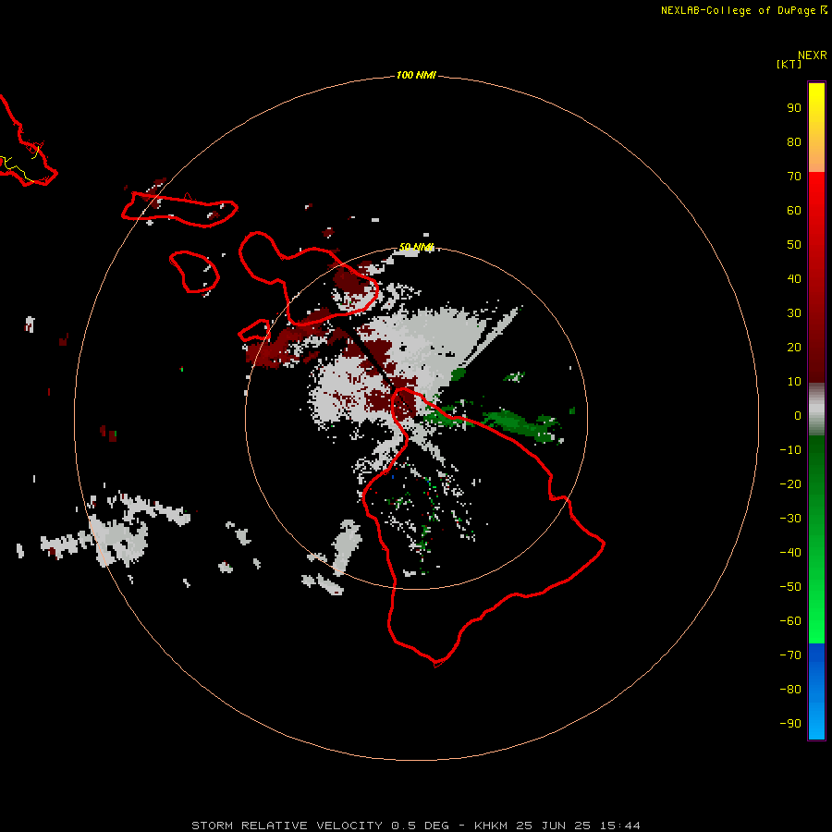Click the positive 70 knot scale label
832x832 pixels.
(x=794, y=177)
